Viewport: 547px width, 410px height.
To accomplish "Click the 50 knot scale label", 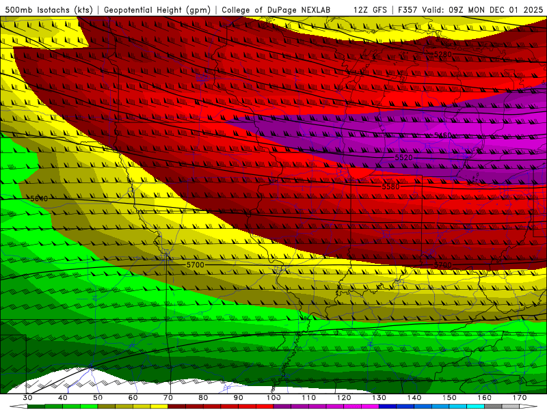I will (98, 398).
